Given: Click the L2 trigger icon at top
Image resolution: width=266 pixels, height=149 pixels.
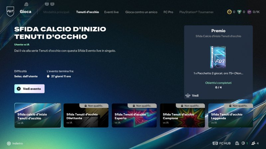Looking at the screenshot, I should pyautogui.click(x=26, y=4).
